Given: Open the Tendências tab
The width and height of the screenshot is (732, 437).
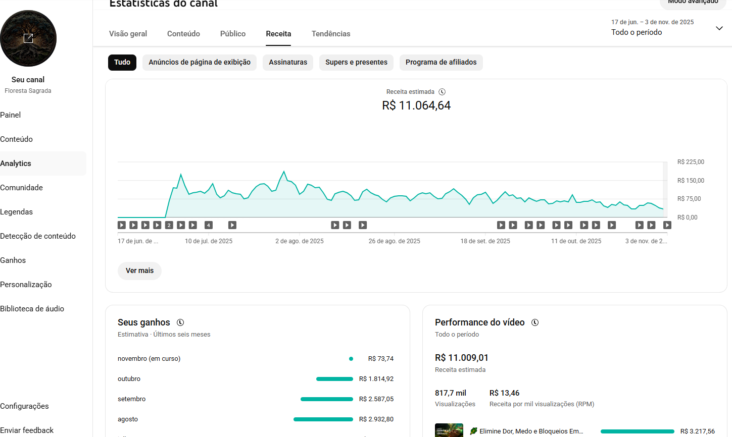Looking at the screenshot, I should coord(331,34).
